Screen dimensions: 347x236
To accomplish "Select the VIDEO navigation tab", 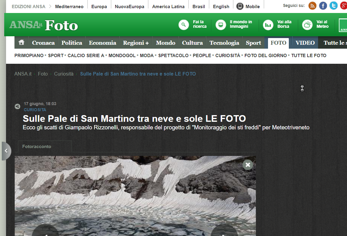I will (x=305, y=43).
